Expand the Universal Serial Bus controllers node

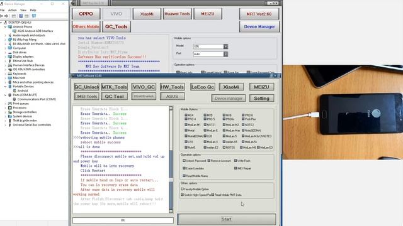pyautogui.click(x=5, y=125)
